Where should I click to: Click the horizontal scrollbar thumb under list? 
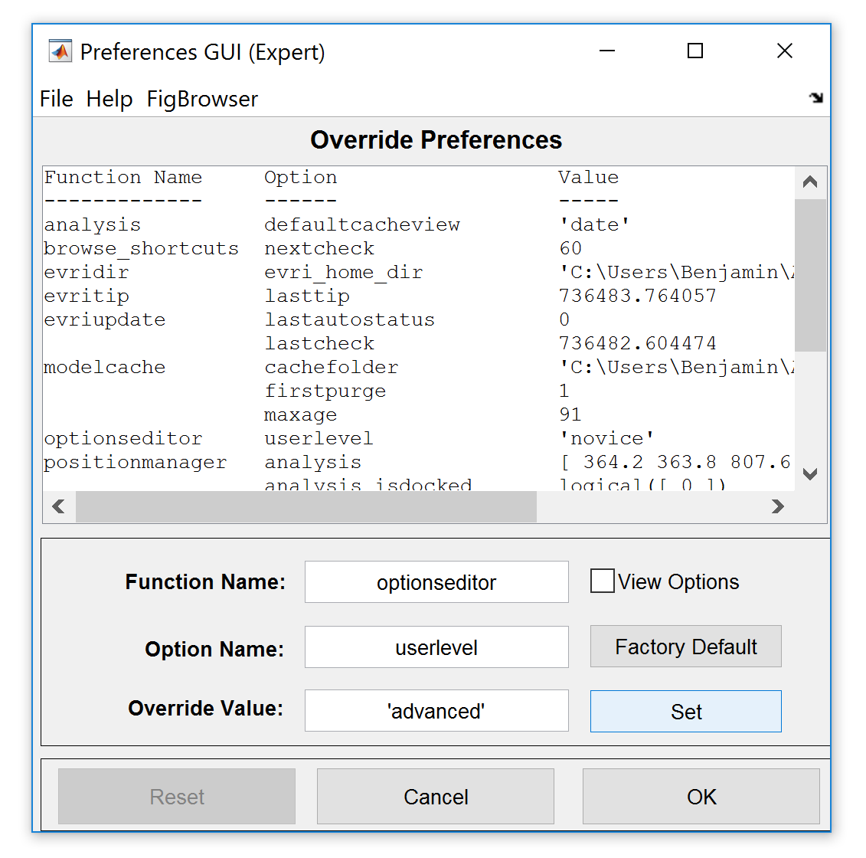(x=306, y=506)
